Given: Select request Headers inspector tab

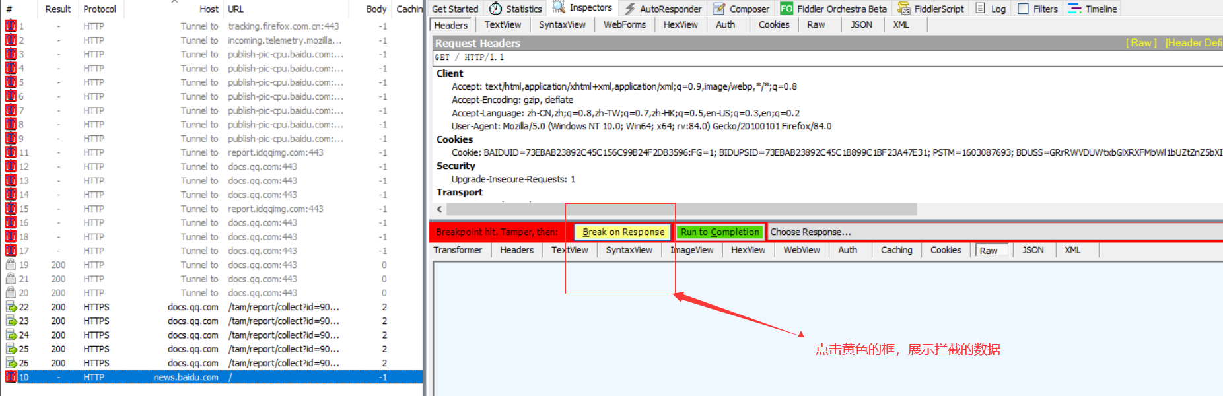Looking at the screenshot, I should (451, 25).
